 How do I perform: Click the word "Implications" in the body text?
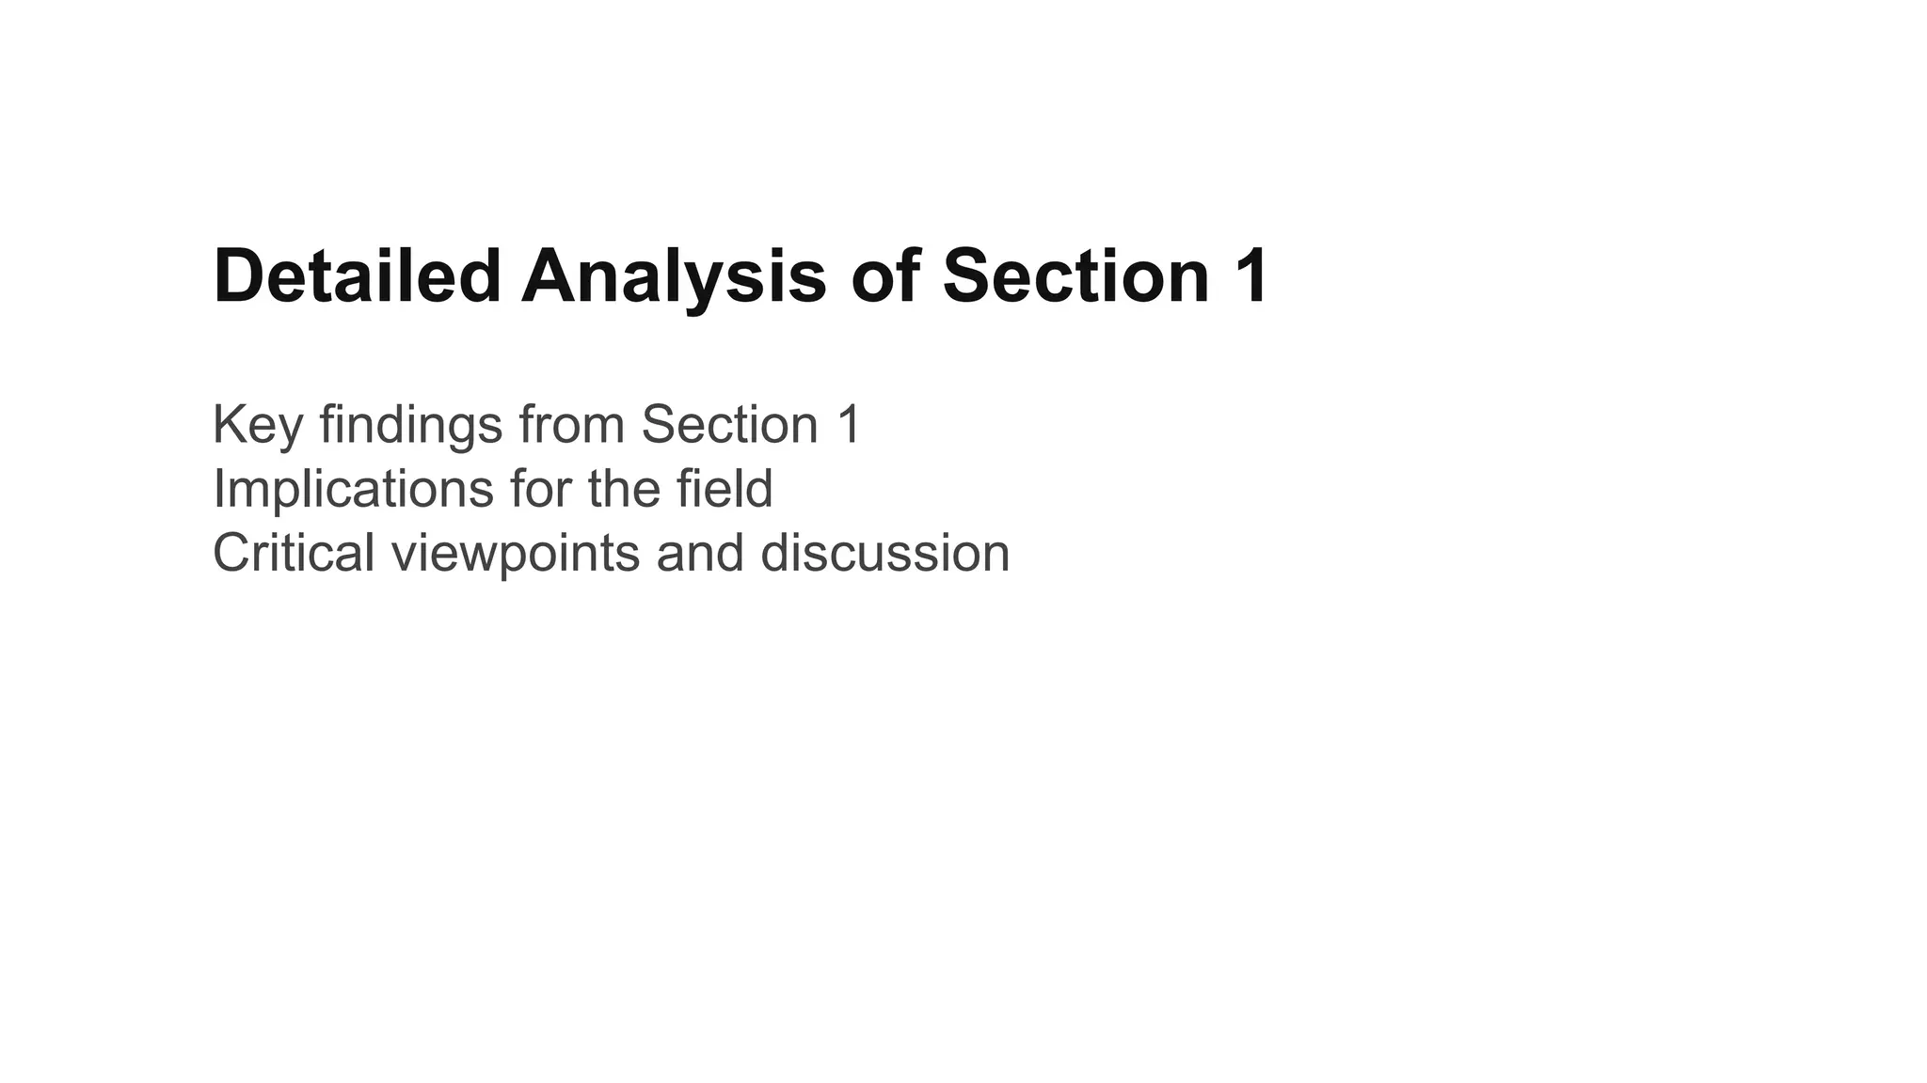point(354,491)
